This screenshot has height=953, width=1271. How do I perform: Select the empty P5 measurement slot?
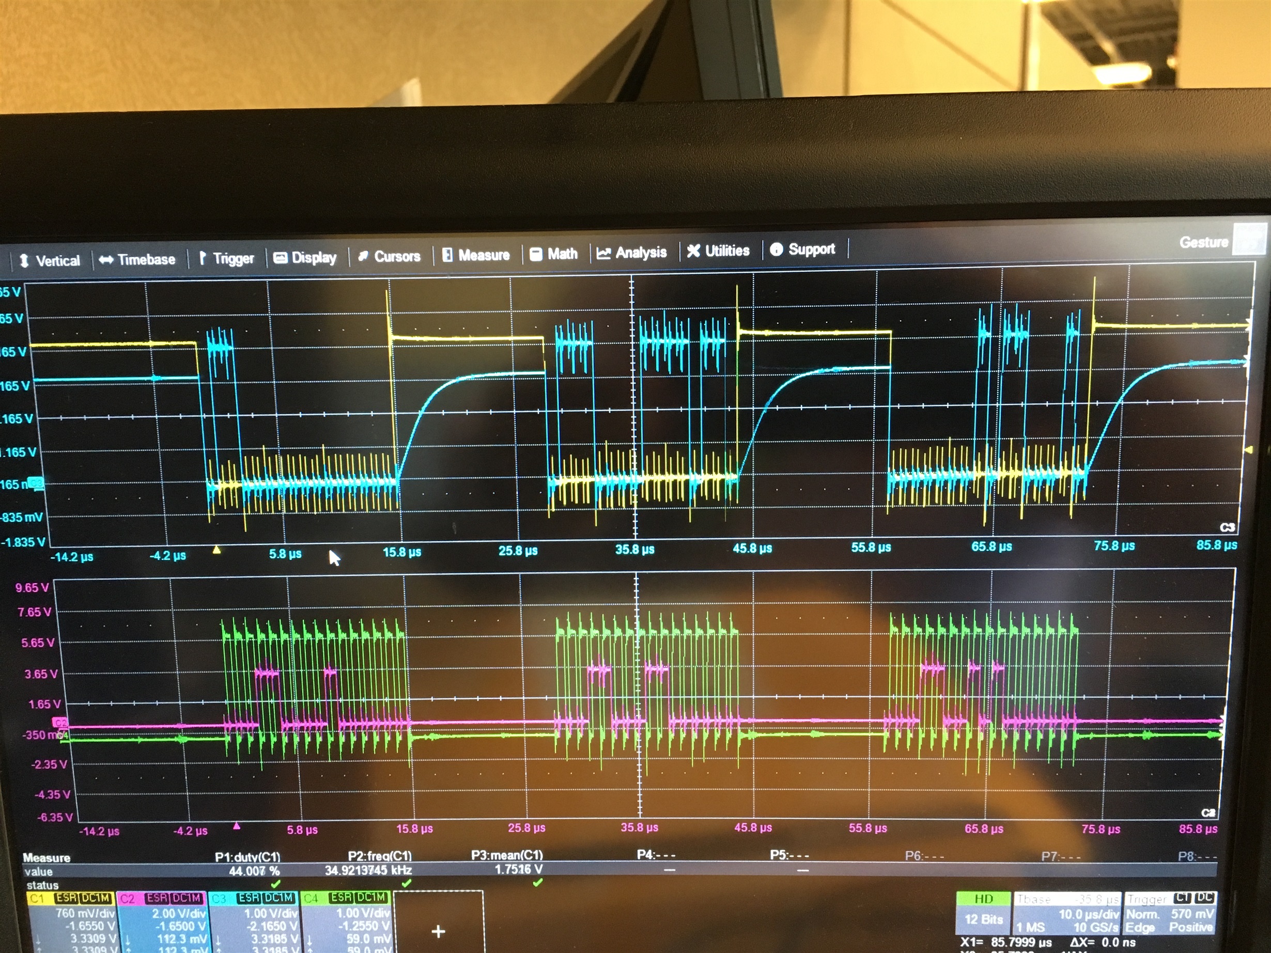pos(789,855)
